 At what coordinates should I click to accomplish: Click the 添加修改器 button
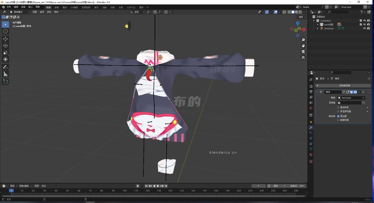(343, 86)
